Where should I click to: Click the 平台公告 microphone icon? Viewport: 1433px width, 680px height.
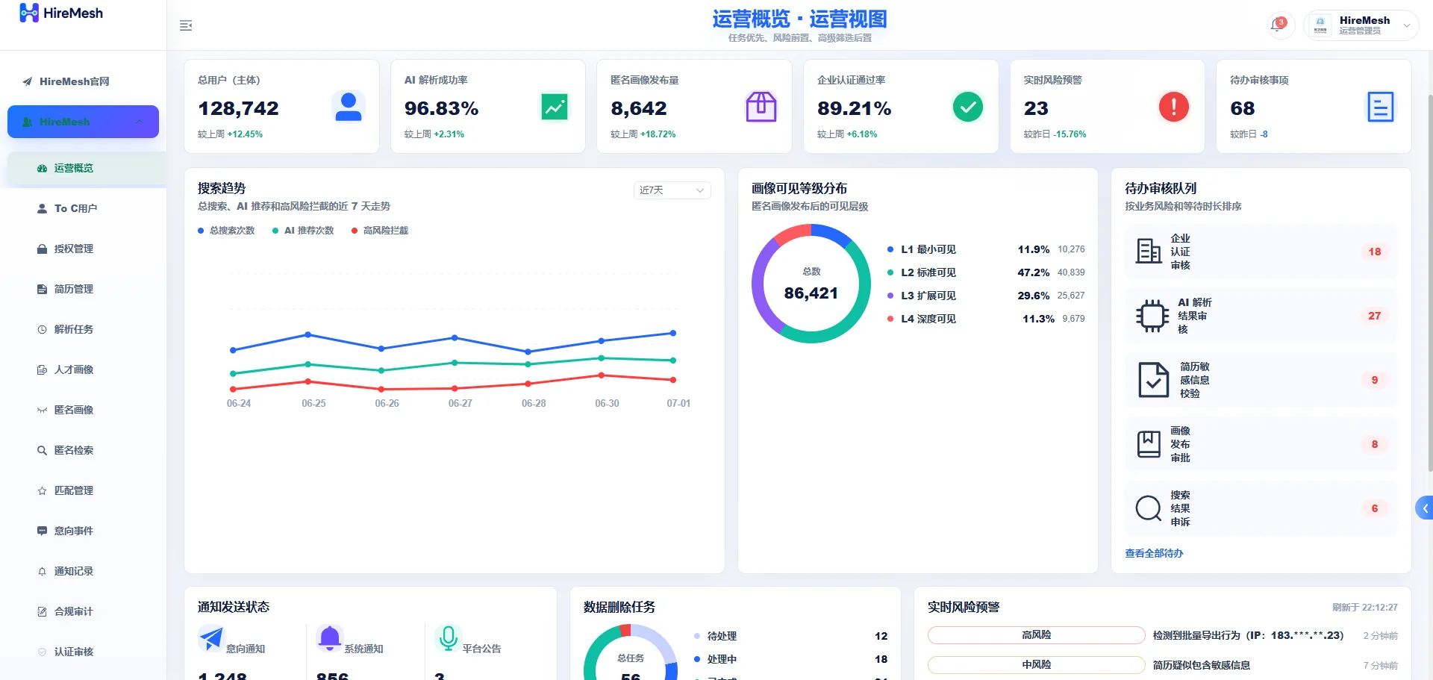(x=448, y=638)
